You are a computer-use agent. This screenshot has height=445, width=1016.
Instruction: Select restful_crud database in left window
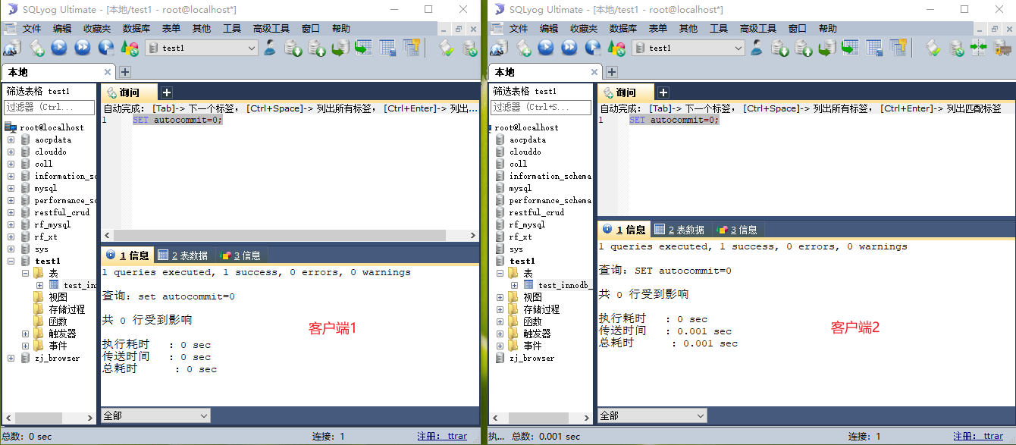coord(61,212)
